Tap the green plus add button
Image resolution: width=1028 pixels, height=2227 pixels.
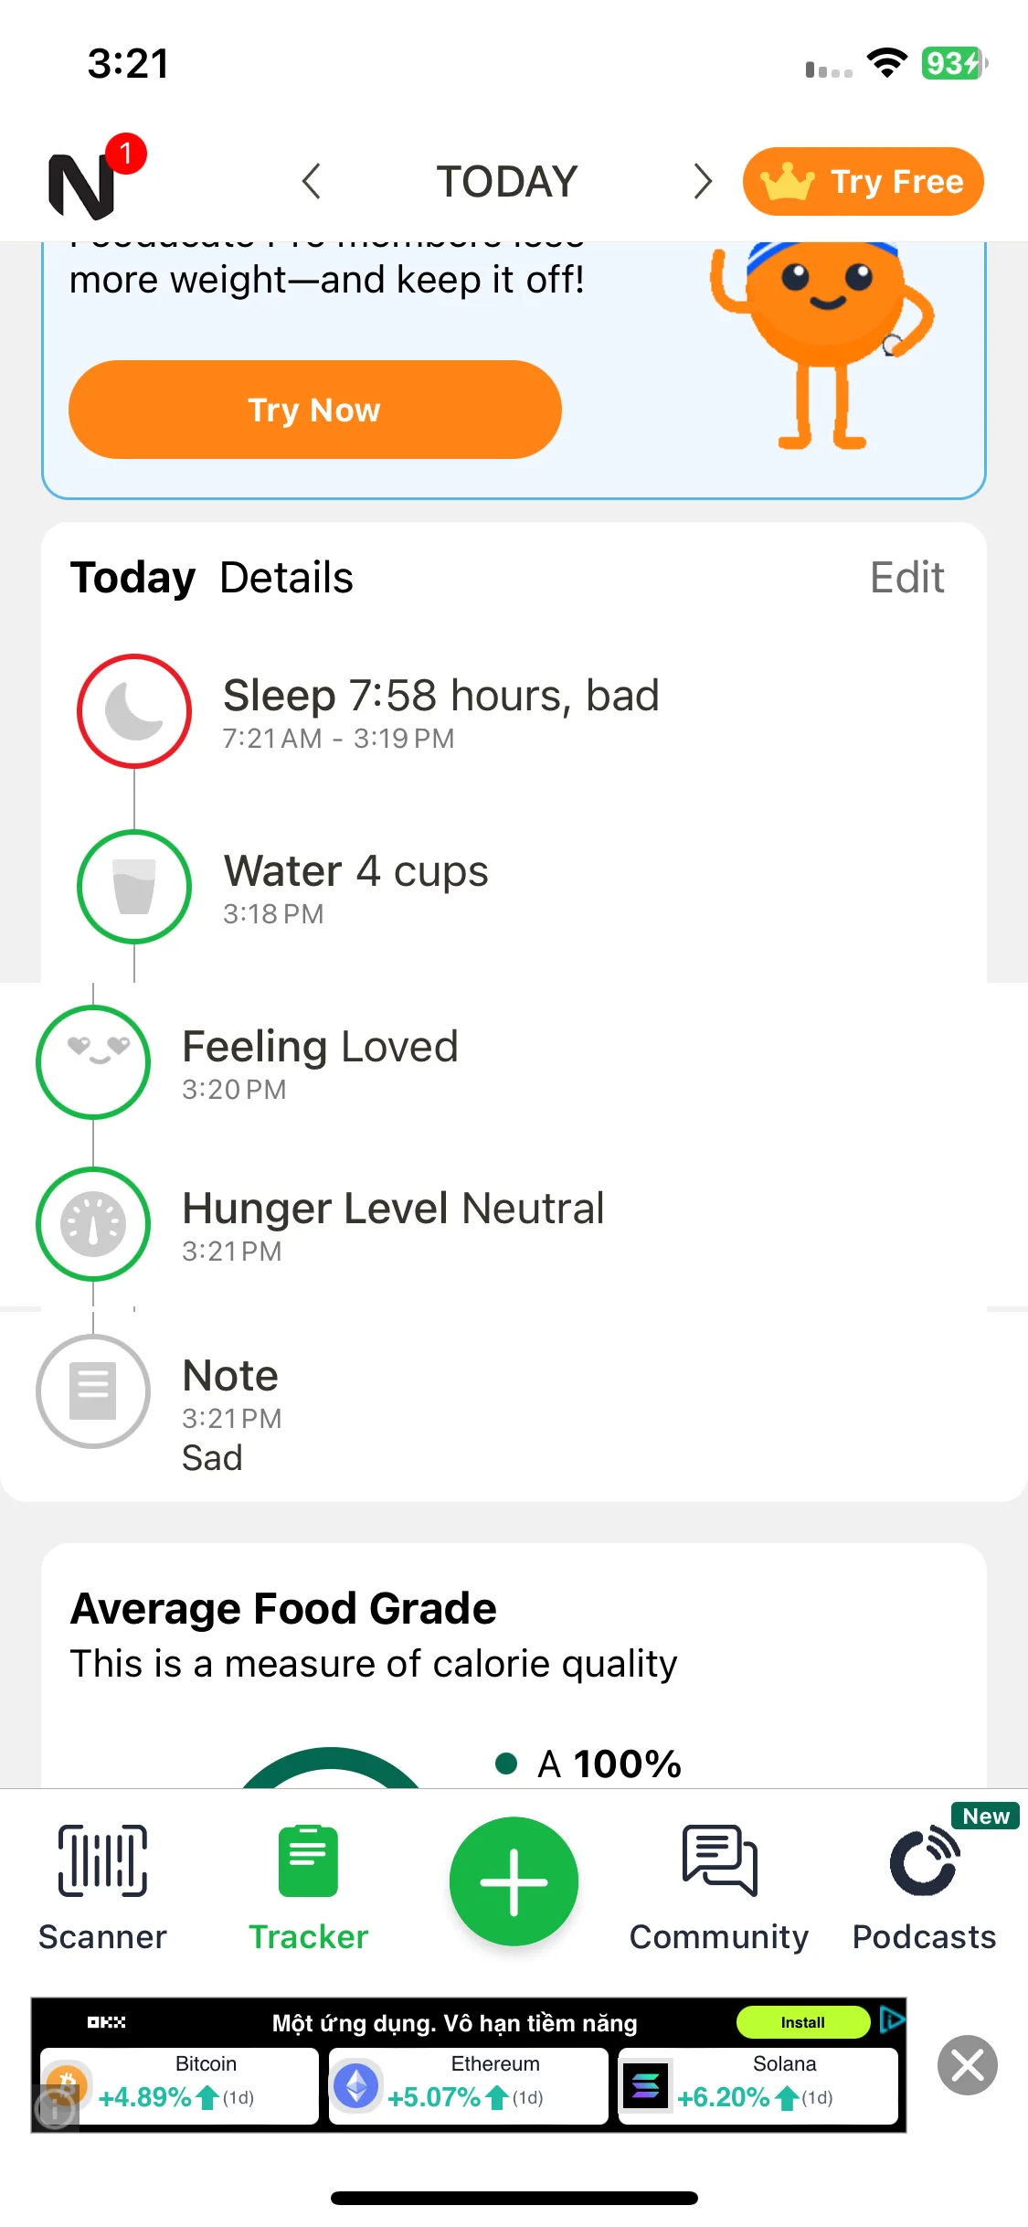click(514, 1881)
